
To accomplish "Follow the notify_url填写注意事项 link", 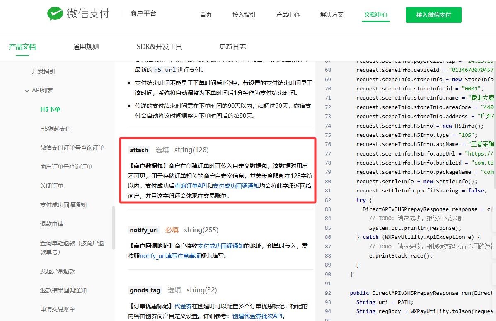I will (x=170, y=256).
